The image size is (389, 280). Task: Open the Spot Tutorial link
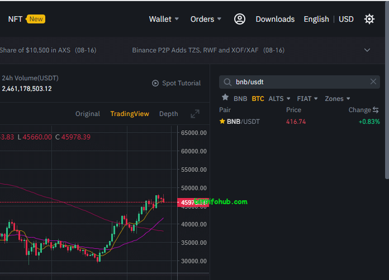point(181,83)
